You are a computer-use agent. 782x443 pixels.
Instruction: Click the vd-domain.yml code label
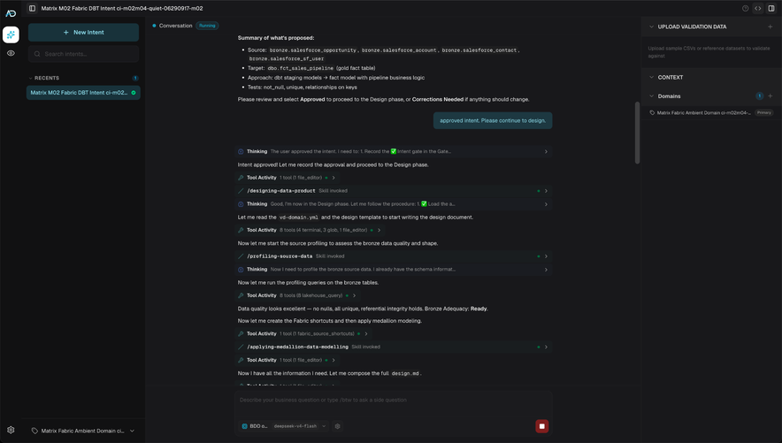pyautogui.click(x=298, y=218)
